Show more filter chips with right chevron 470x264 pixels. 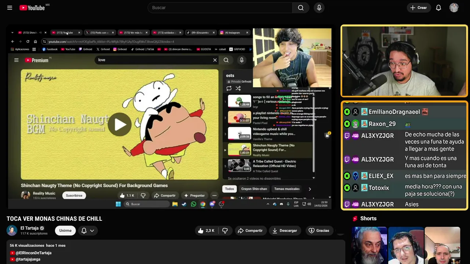310,189
